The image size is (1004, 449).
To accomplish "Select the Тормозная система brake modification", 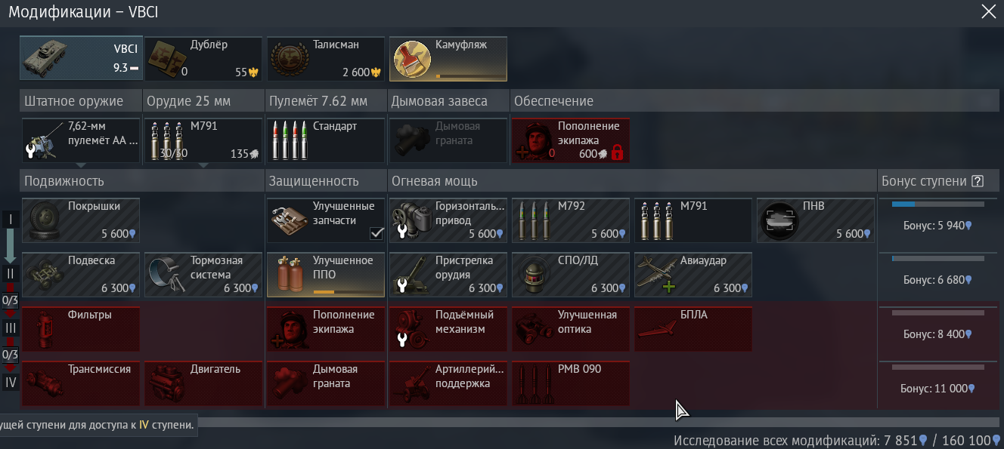I will tap(203, 275).
